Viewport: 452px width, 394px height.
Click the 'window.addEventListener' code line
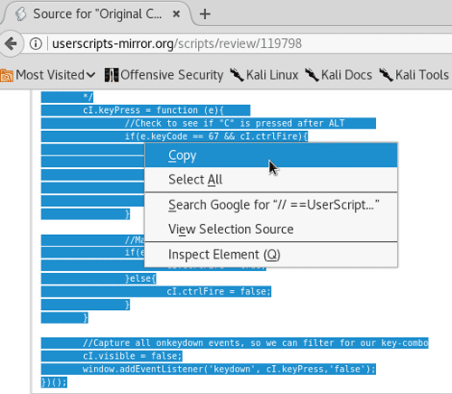(229, 369)
